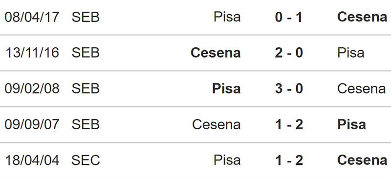Select the 2 - 0 score from 13/11/16
The image size is (391, 178).
(289, 53)
